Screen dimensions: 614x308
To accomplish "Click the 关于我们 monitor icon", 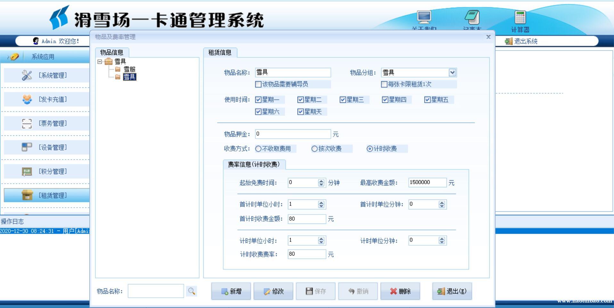I will click(424, 17).
